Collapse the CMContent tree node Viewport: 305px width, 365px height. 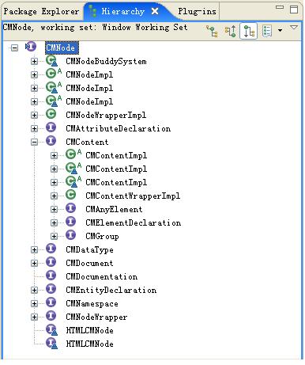click(34, 142)
